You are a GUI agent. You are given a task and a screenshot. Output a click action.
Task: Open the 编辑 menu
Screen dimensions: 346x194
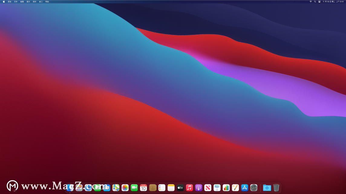22,2
